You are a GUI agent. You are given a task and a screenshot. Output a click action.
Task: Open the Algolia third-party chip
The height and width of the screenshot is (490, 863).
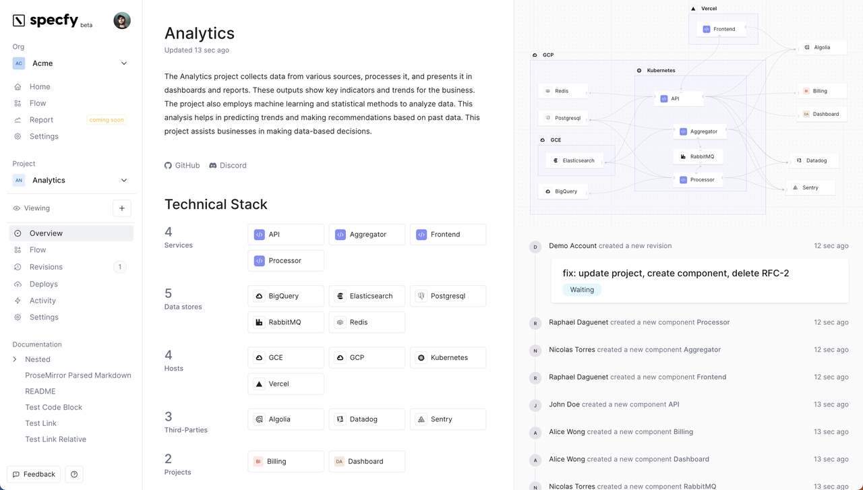coord(286,419)
